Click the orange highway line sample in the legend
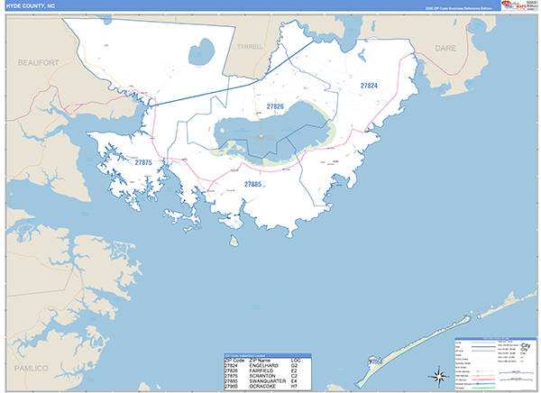Viewport: 541px width, 393px height. pyautogui.click(x=483, y=375)
